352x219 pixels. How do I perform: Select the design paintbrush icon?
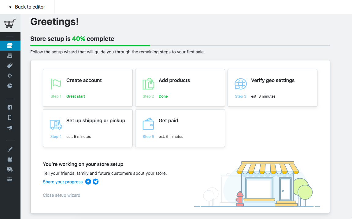tap(10, 149)
